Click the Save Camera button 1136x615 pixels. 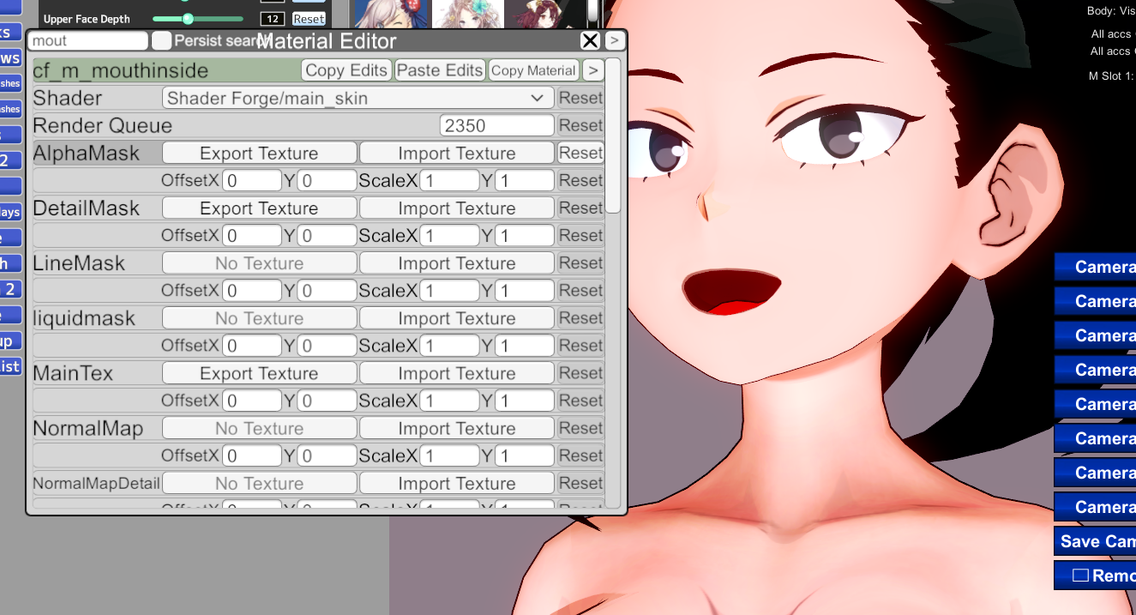[x=1096, y=541]
